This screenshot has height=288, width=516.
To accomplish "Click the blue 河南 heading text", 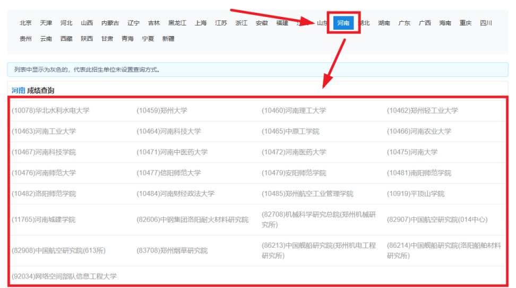I will coord(19,90).
